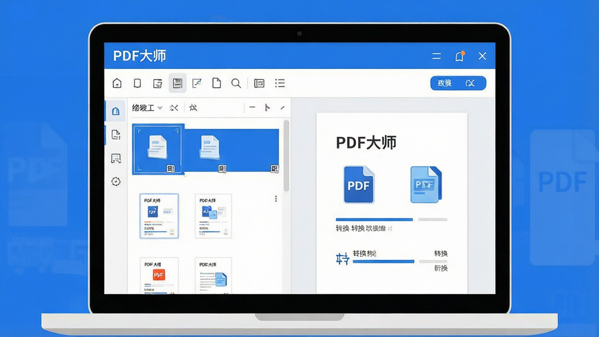This screenshot has height=337, width=599.
Task: Open the search magnifier tool
Action: click(x=236, y=83)
